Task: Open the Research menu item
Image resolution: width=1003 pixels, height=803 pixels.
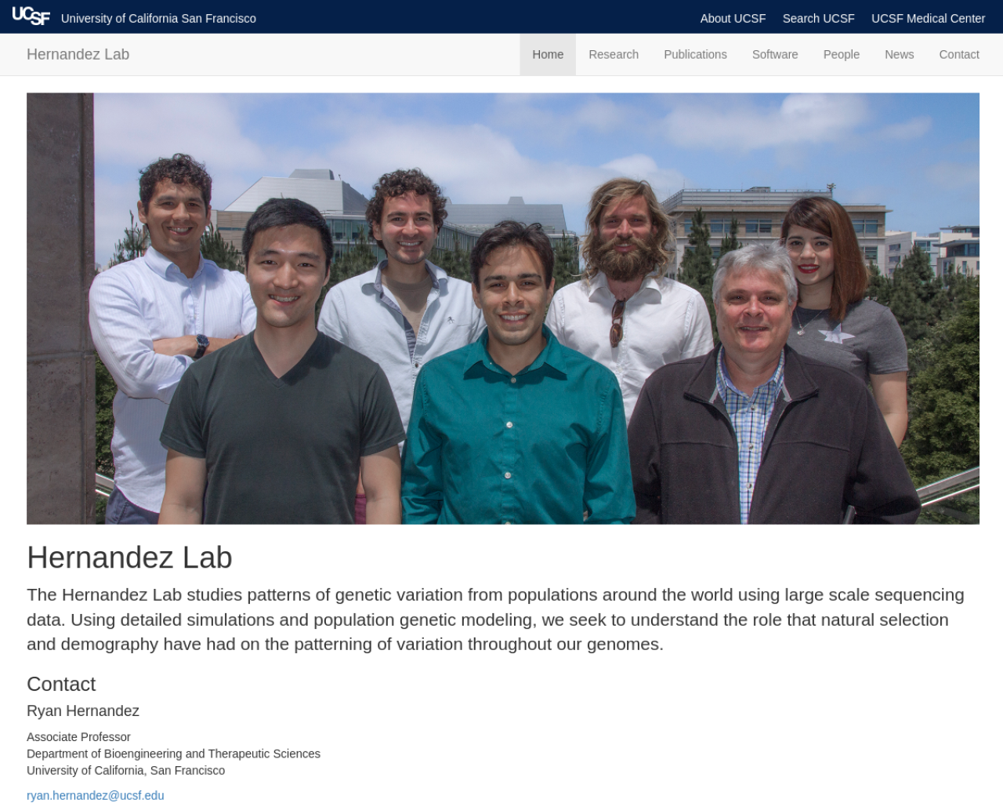Action: (x=614, y=54)
